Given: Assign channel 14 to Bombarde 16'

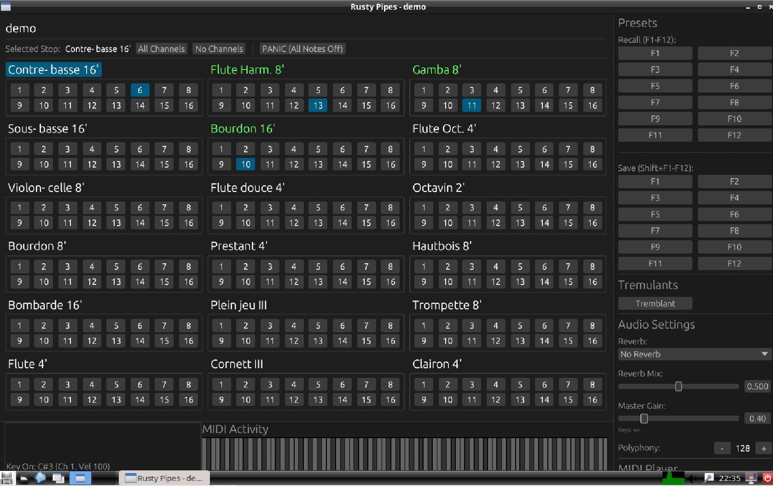Looking at the screenshot, I should tap(140, 341).
